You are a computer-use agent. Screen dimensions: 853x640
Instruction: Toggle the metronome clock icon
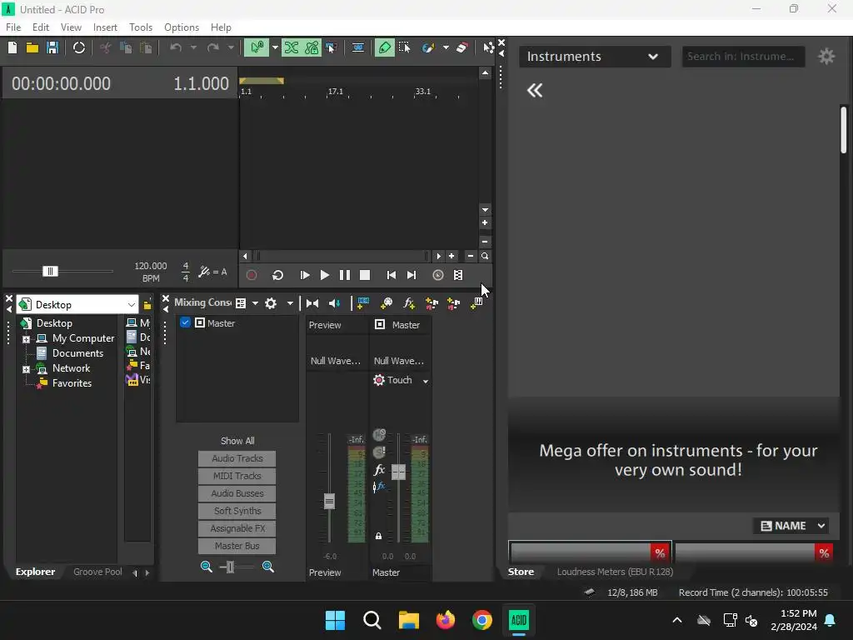[x=438, y=275]
